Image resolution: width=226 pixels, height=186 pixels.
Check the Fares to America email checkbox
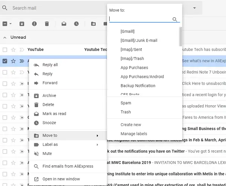coord(5,118)
